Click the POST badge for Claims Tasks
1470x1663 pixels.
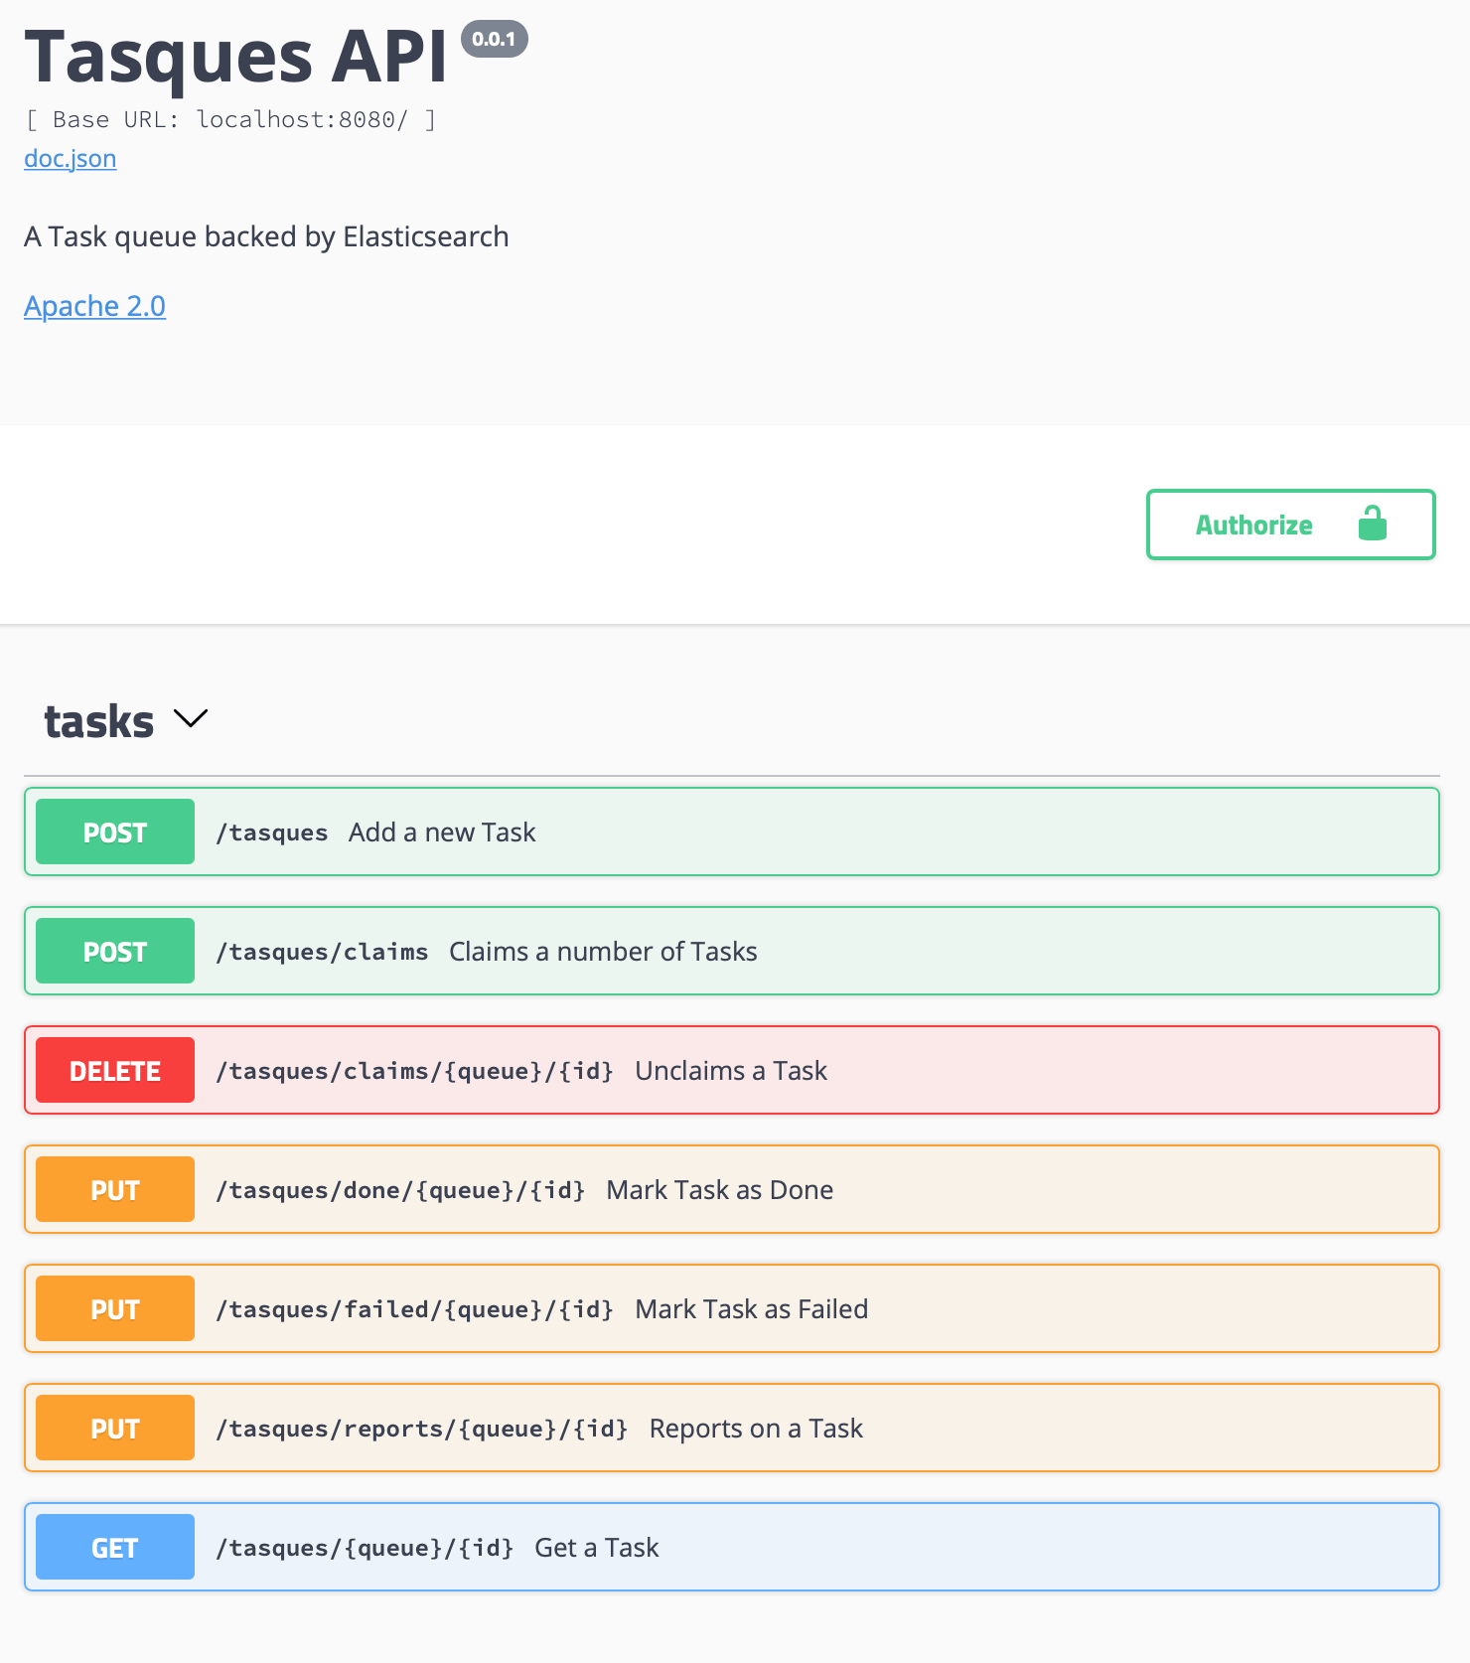pos(115,951)
